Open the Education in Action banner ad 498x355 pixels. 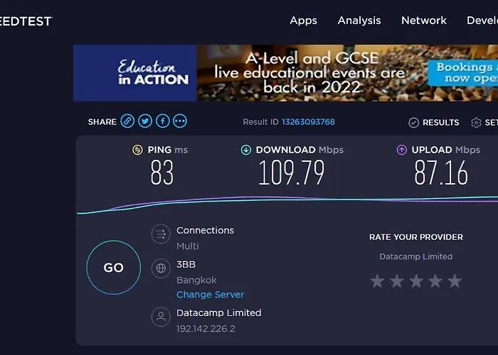(x=285, y=73)
